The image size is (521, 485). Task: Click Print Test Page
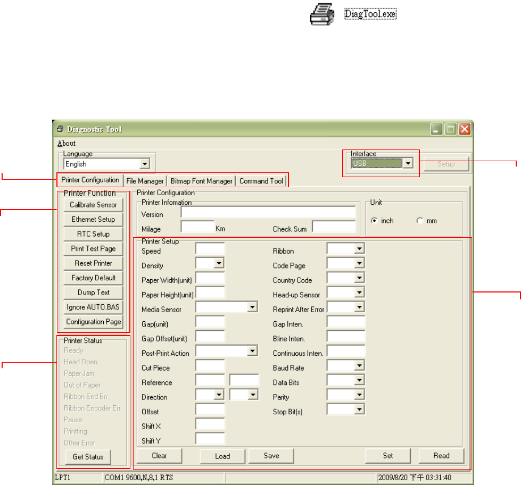pyautogui.click(x=93, y=249)
